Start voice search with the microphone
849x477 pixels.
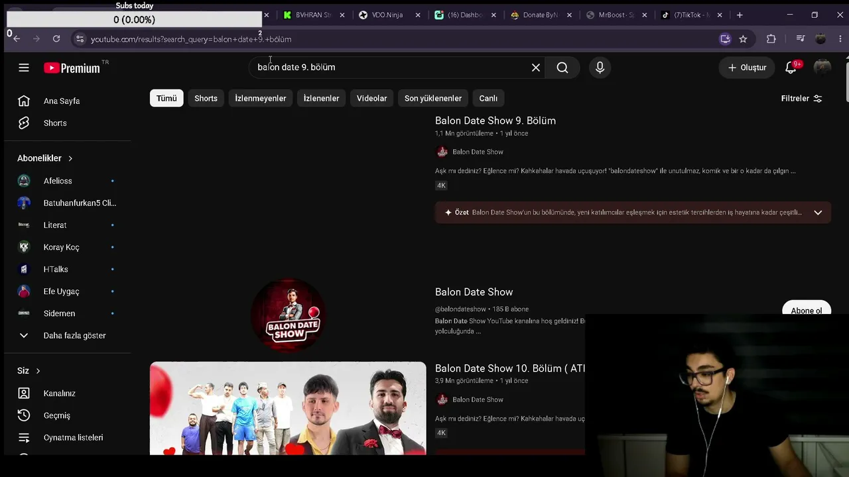click(x=600, y=68)
